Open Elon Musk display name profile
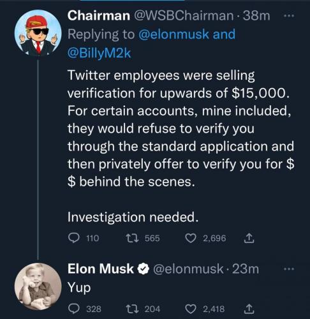The width and height of the screenshot is (310, 319). (x=101, y=269)
